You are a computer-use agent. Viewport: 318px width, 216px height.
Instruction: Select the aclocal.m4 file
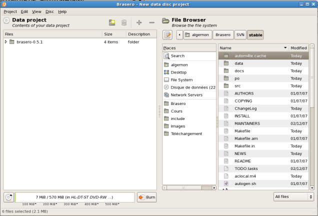263,176
